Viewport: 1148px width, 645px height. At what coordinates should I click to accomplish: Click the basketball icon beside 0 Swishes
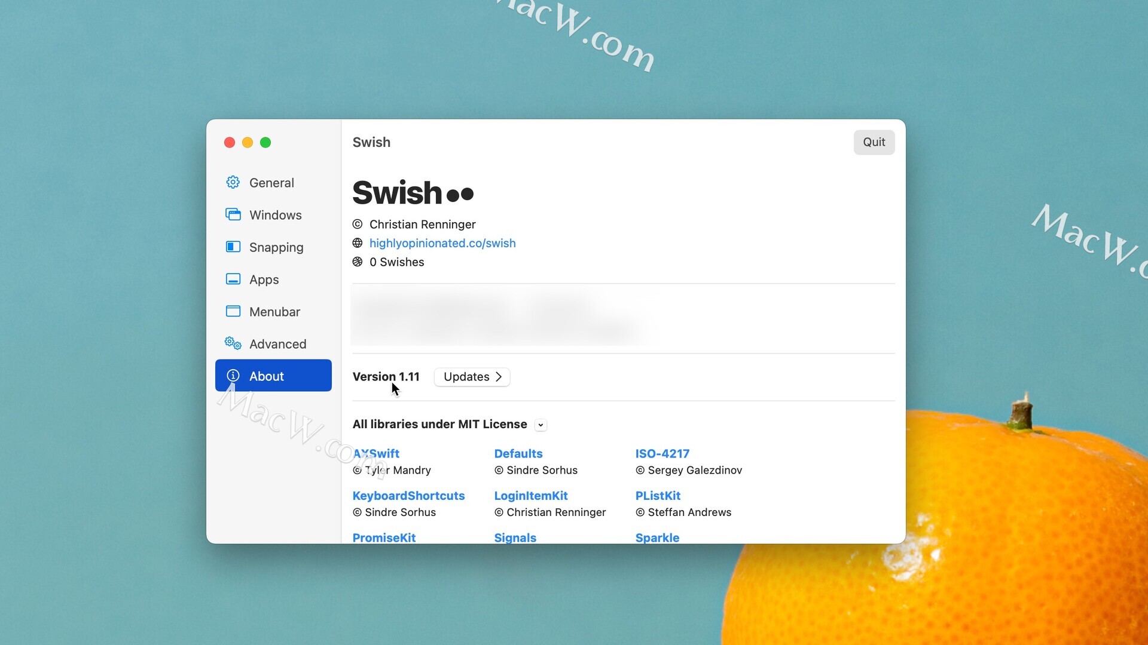(358, 262)
